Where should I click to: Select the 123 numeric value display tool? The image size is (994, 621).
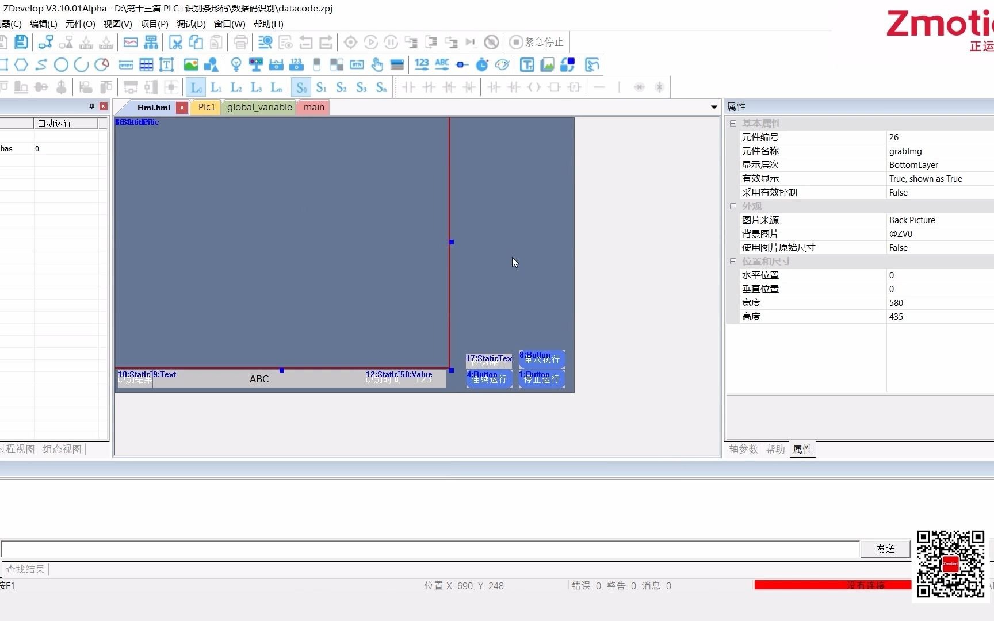[422, 64]
